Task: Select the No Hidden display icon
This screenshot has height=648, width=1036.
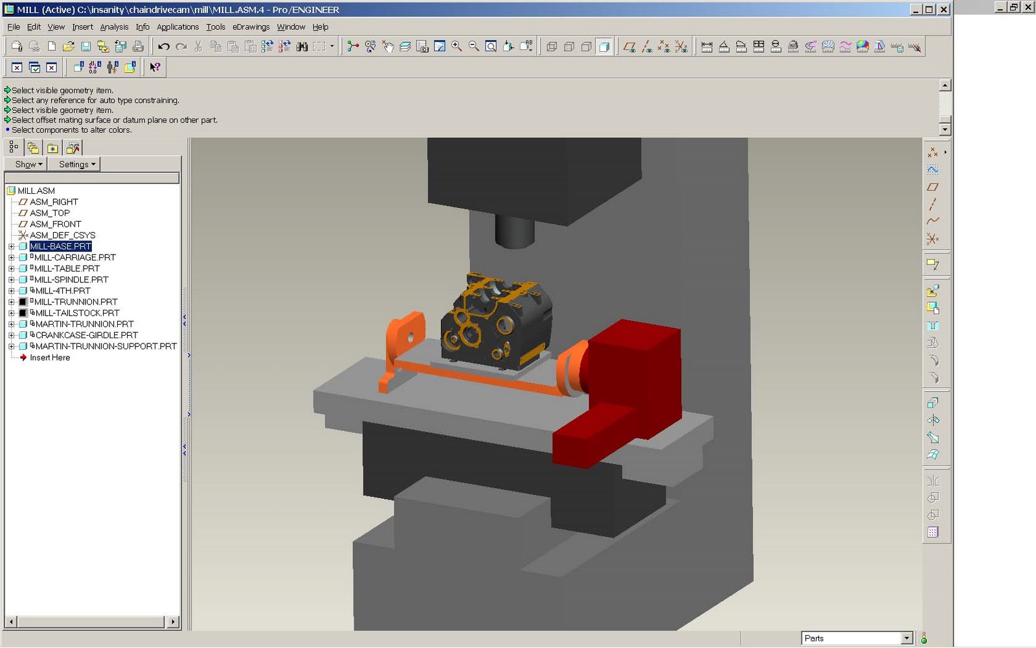Action: [586, 47]
